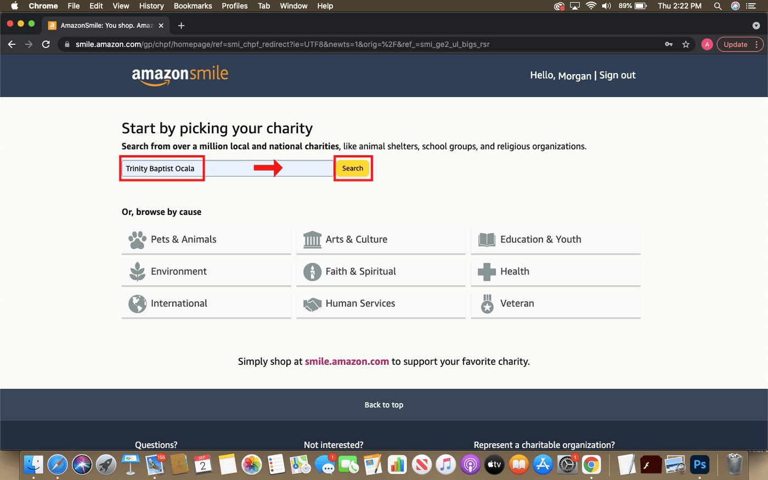Open Music app from the Dock
The image size is (768, 480).
click(x=446, y=465)
